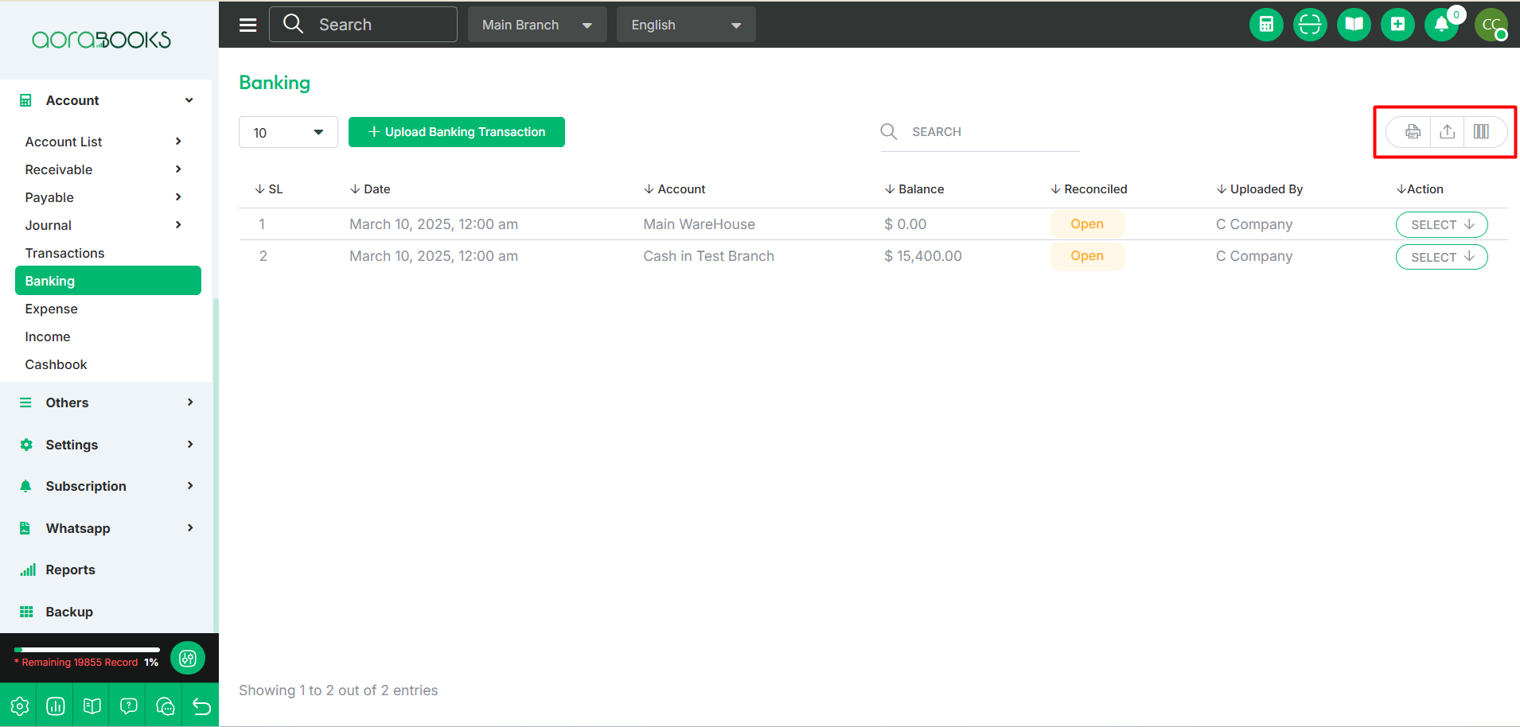Screen dimensions: 1520x727
Task: Open the CC user profile avatar
Action: coord(1491,25)
